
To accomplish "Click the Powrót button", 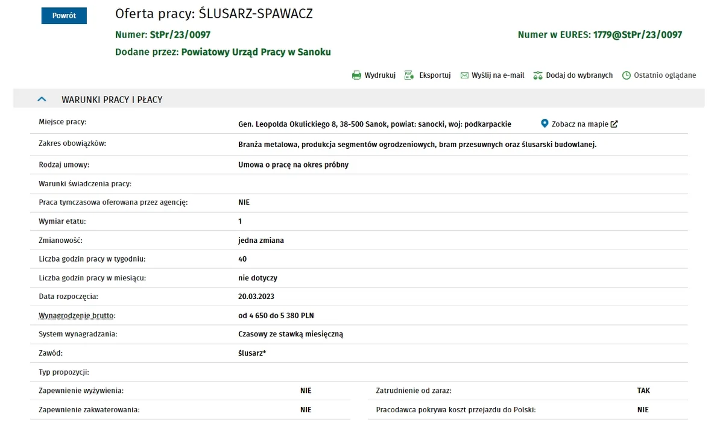I will click(64, 16).
